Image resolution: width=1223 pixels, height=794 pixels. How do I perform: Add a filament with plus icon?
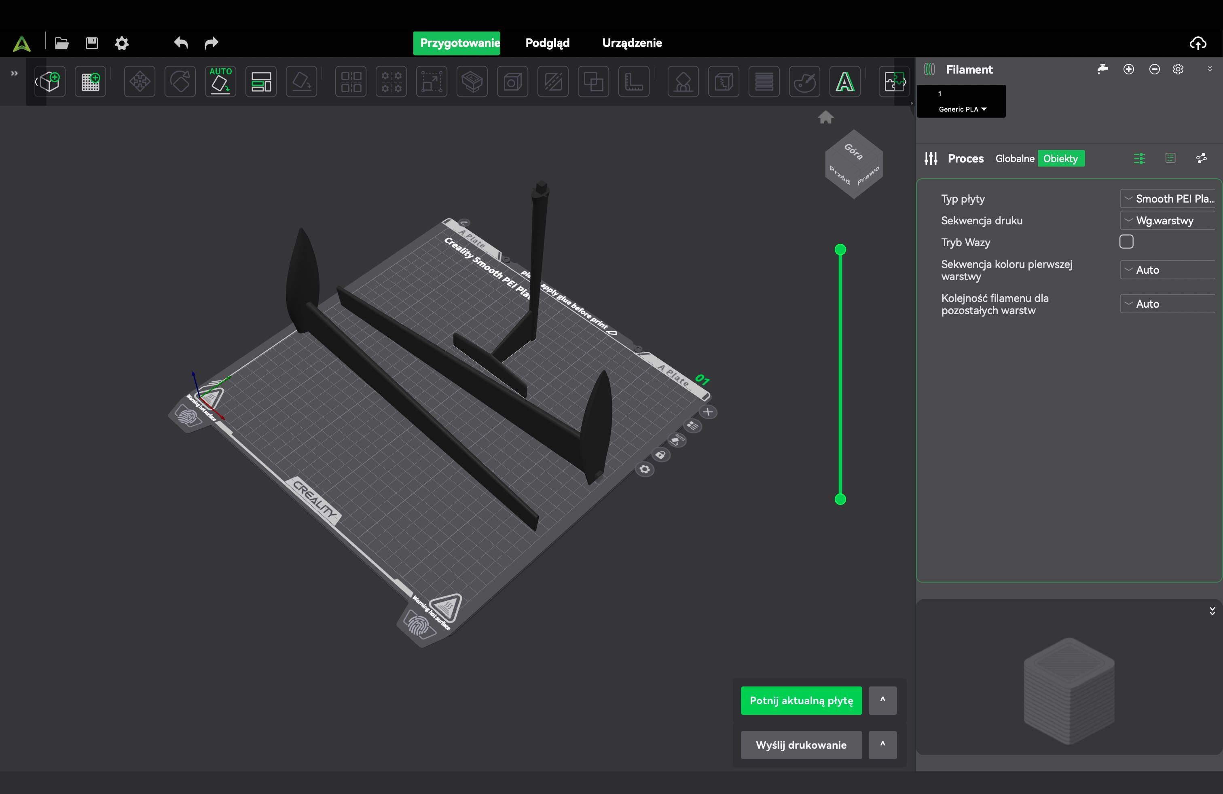click(1128, 70)
